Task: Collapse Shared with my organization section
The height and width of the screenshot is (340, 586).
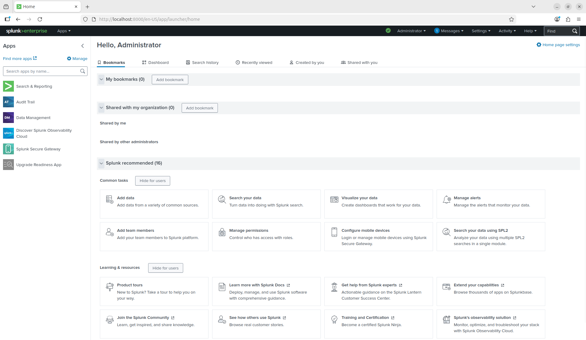Action: tap(101, 108)
